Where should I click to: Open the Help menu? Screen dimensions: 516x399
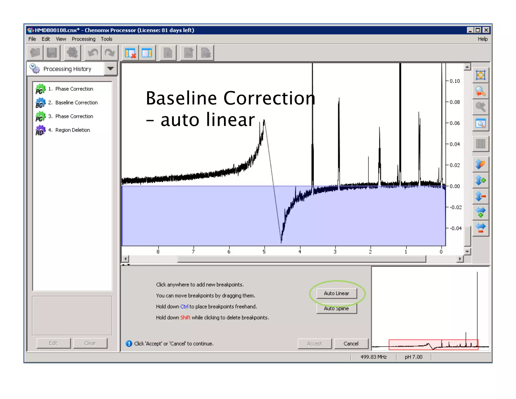tap(483, 39)
